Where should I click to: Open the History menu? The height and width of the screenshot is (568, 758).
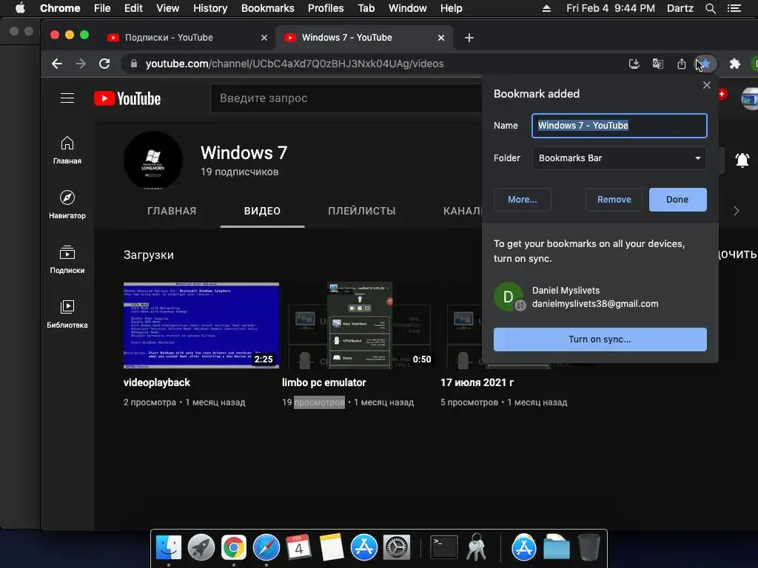209,8
